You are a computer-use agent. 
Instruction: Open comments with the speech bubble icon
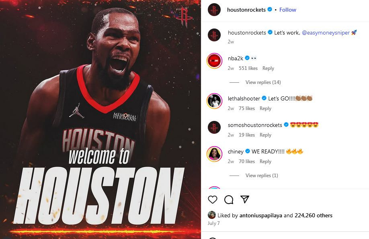tap(229, 200)
